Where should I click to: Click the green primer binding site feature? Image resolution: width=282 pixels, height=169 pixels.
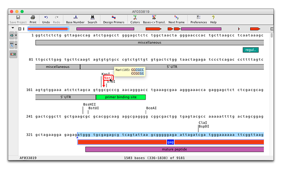coord(121,97)
